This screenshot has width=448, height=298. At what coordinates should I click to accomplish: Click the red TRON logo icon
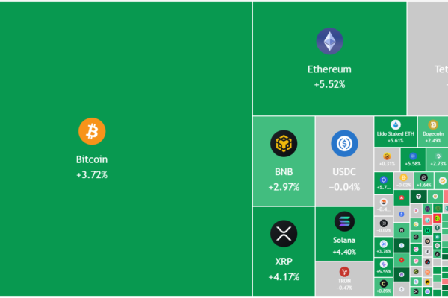344,273
